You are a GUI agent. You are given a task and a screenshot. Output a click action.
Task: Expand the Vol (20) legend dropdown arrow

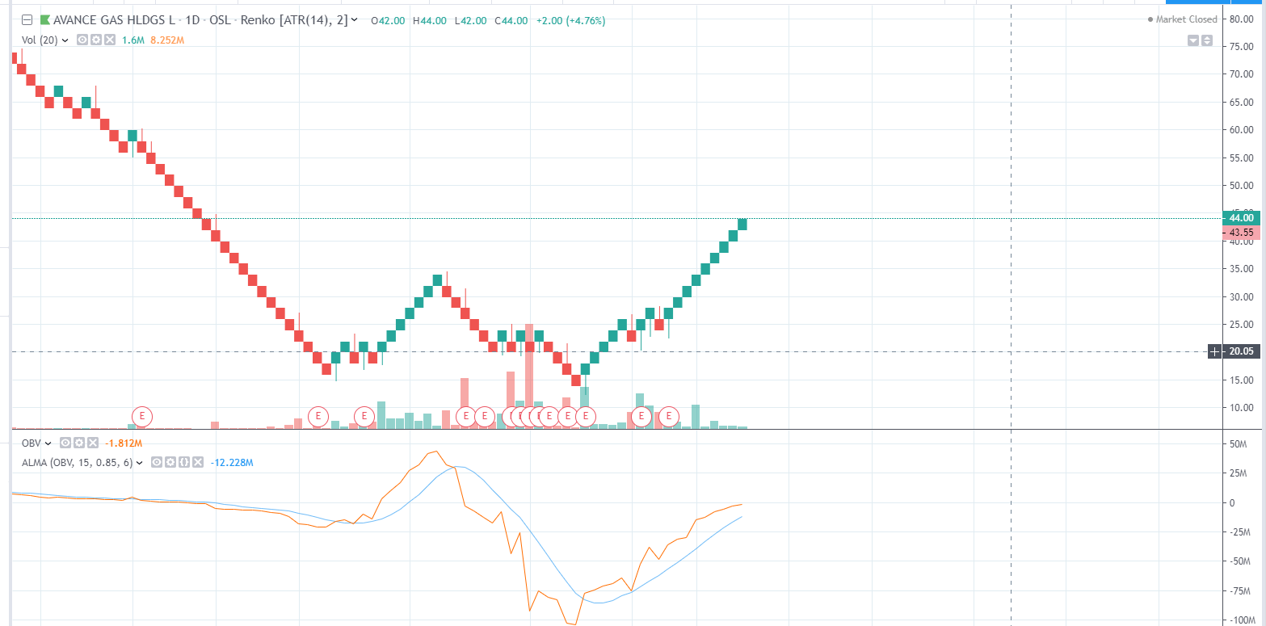pyautogui.click(x=65, y=40)
